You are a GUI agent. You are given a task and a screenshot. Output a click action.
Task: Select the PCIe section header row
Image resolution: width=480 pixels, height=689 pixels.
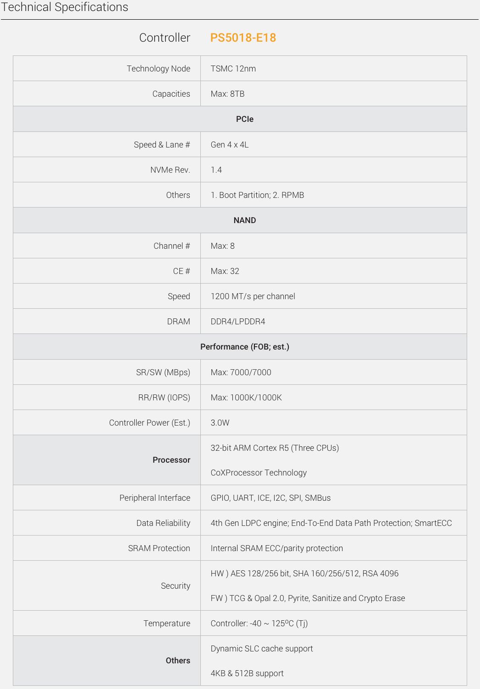coord(244,119)
